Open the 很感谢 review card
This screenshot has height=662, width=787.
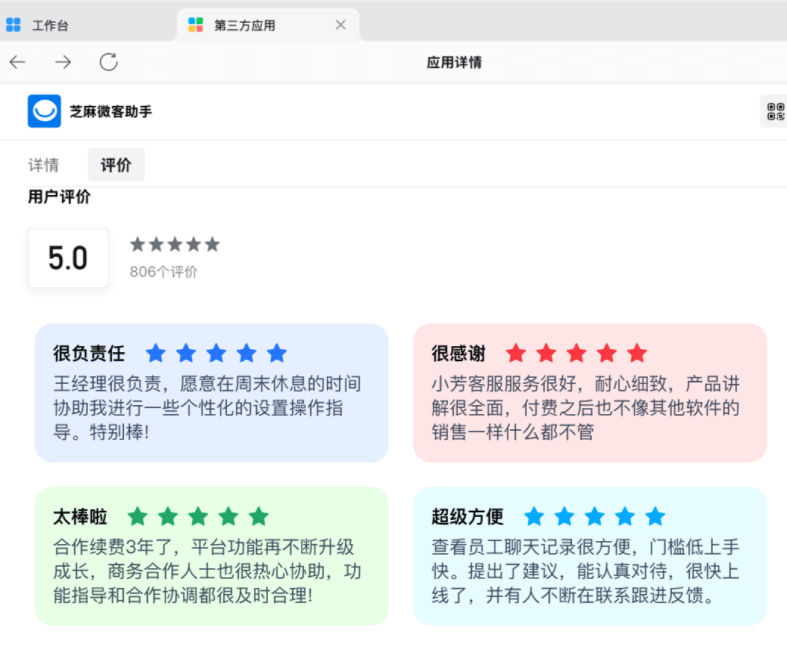[589, 408]
